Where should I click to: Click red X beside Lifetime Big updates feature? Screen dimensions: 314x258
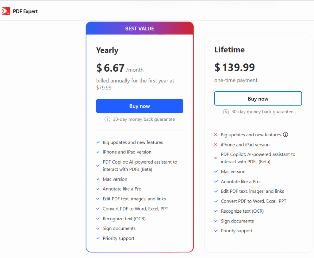215,135
